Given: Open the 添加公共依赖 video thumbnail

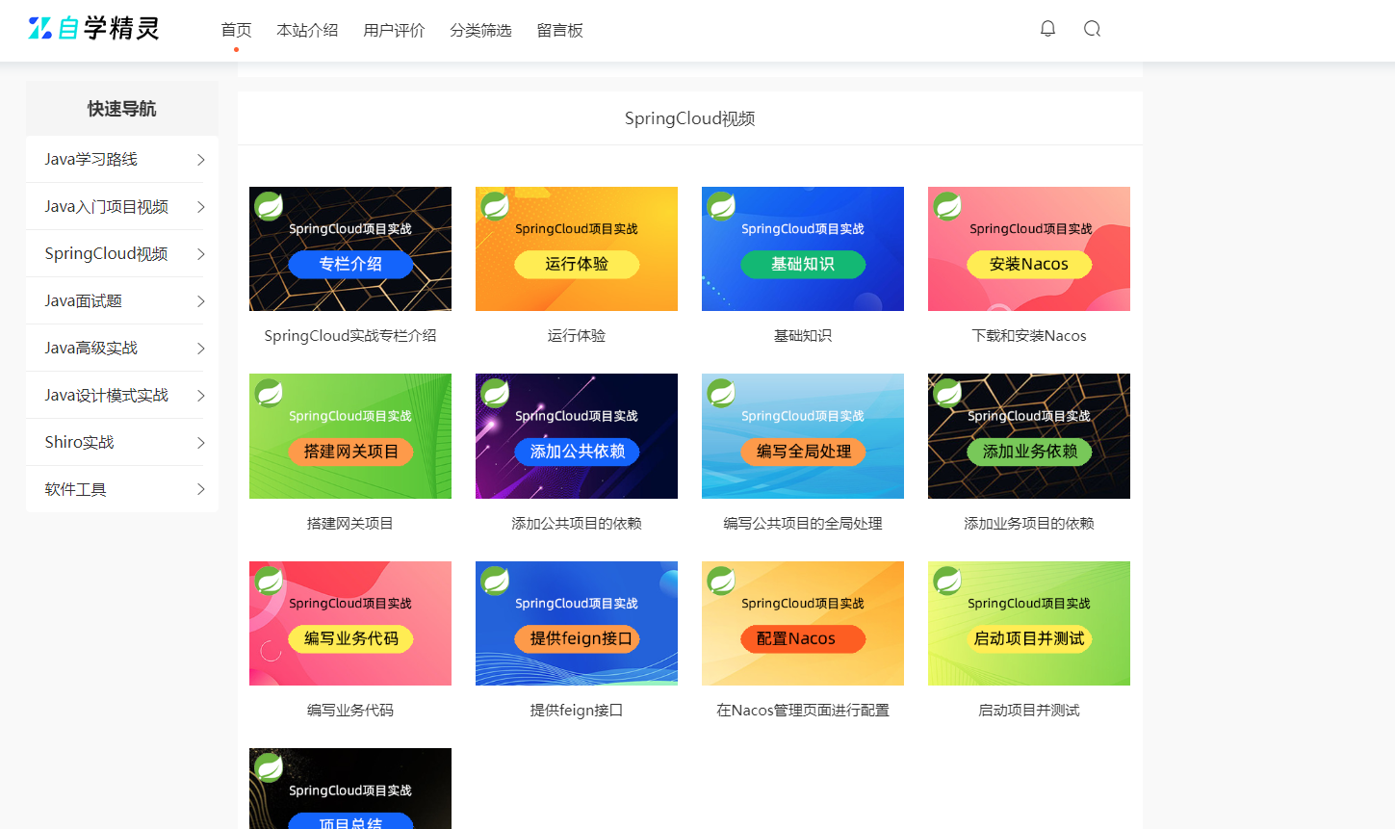Looking at the screenshot, I should (x=577, y=436).
